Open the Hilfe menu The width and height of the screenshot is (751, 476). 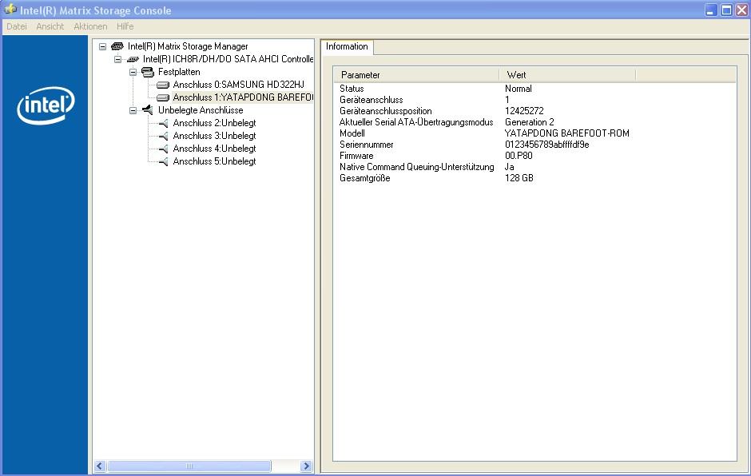point(125,26)
